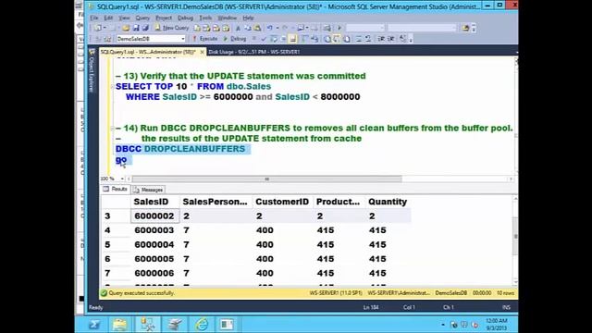Click the DBCC DROPCLEANBUFFERS line in editor

tap(180, 149)
